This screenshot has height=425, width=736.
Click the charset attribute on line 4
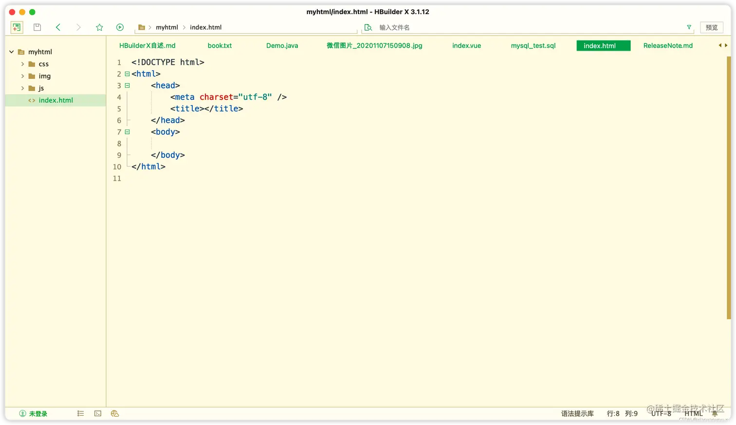coord(216,97)
